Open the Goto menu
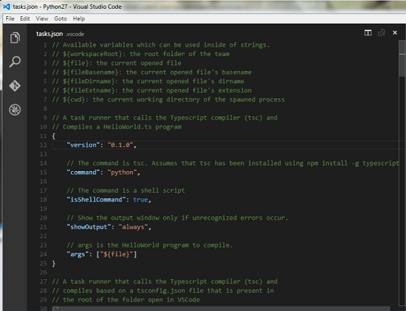The image size is (406, 311). (x=60, y=19)
